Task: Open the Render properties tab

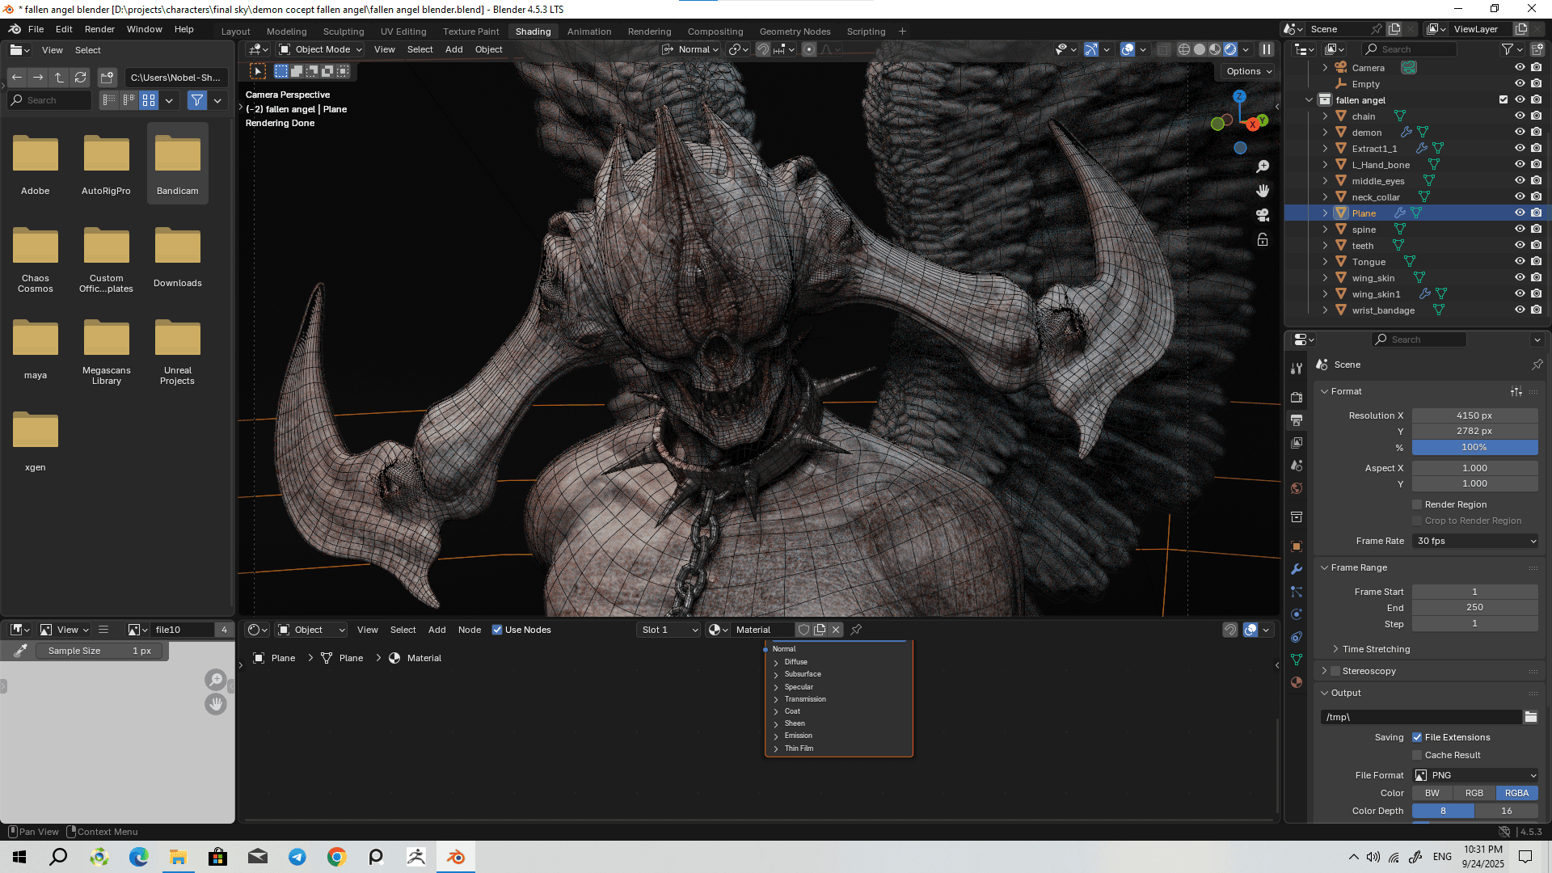Action: coord(1297,398)
